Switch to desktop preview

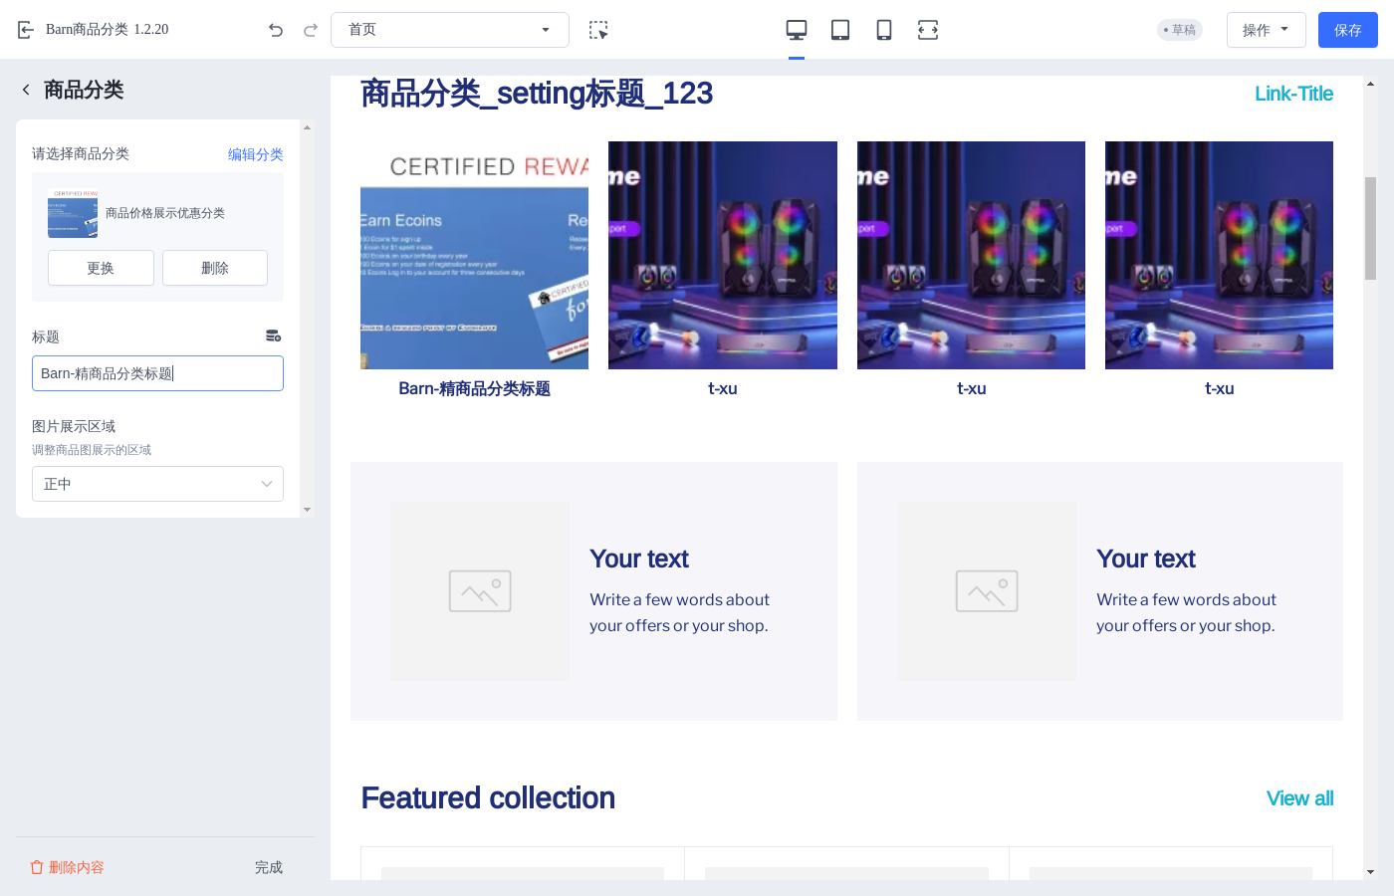coord(796,29)
